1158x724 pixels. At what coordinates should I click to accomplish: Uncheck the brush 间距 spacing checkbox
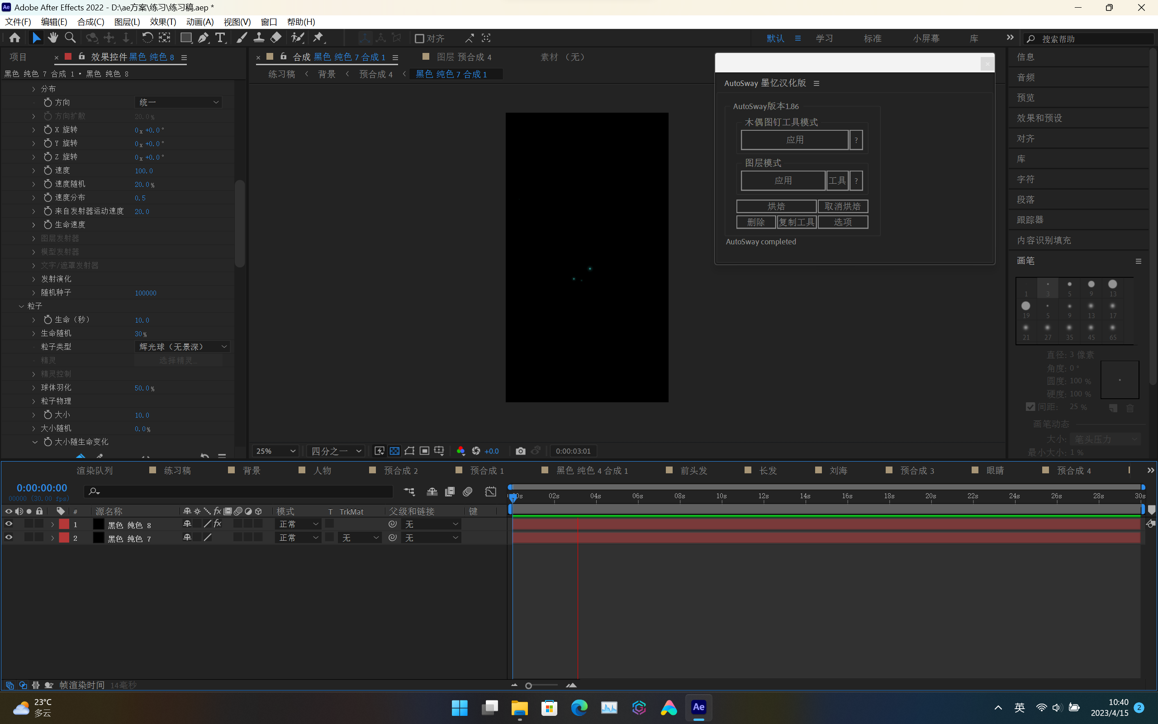tap(1031, 407)
